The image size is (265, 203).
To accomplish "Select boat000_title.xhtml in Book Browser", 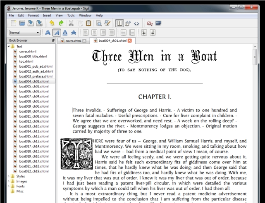I will pos(33,56).
